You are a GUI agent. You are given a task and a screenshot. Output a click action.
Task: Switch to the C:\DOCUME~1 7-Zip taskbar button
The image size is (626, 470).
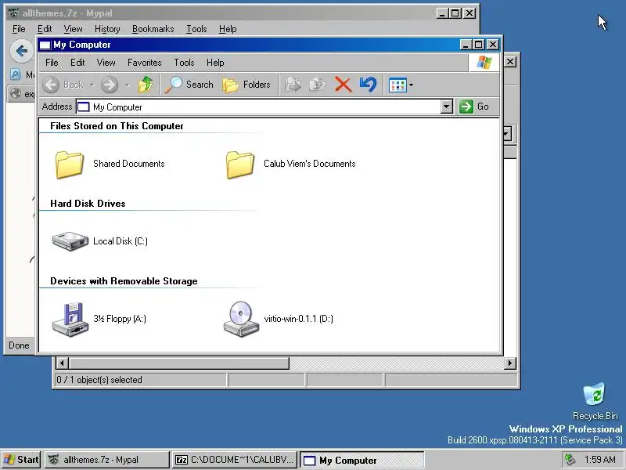click(x=235, y=460)
